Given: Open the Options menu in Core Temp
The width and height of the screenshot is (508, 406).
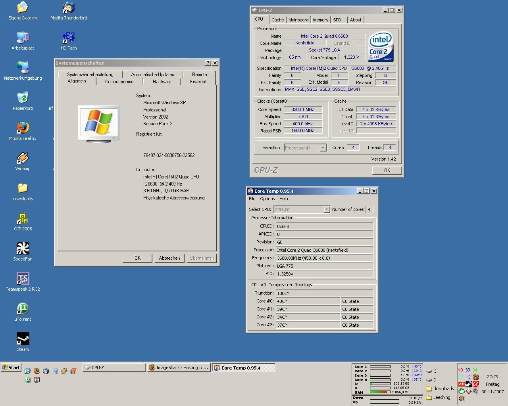Looking at the screenshot, I should point(267,199).
